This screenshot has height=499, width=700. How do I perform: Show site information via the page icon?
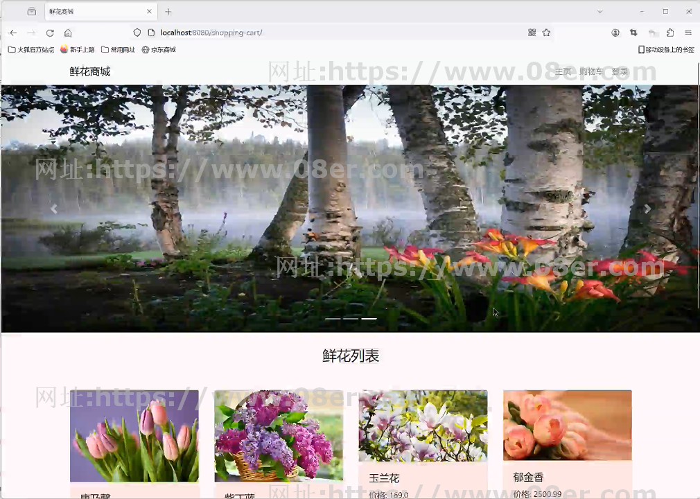pos(151,33)
